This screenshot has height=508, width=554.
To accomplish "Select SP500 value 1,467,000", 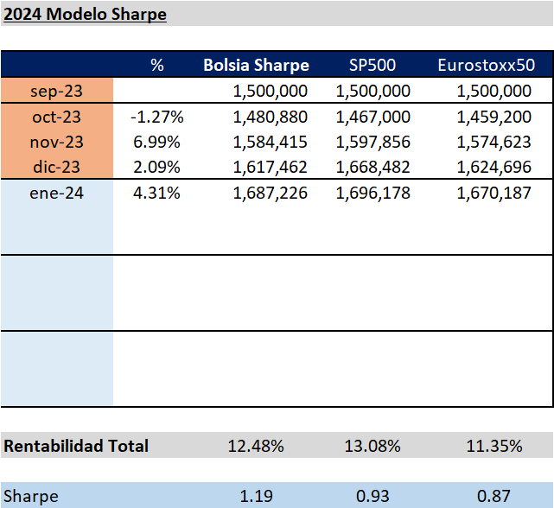I will pyautogui.click(x=373, y=117).
